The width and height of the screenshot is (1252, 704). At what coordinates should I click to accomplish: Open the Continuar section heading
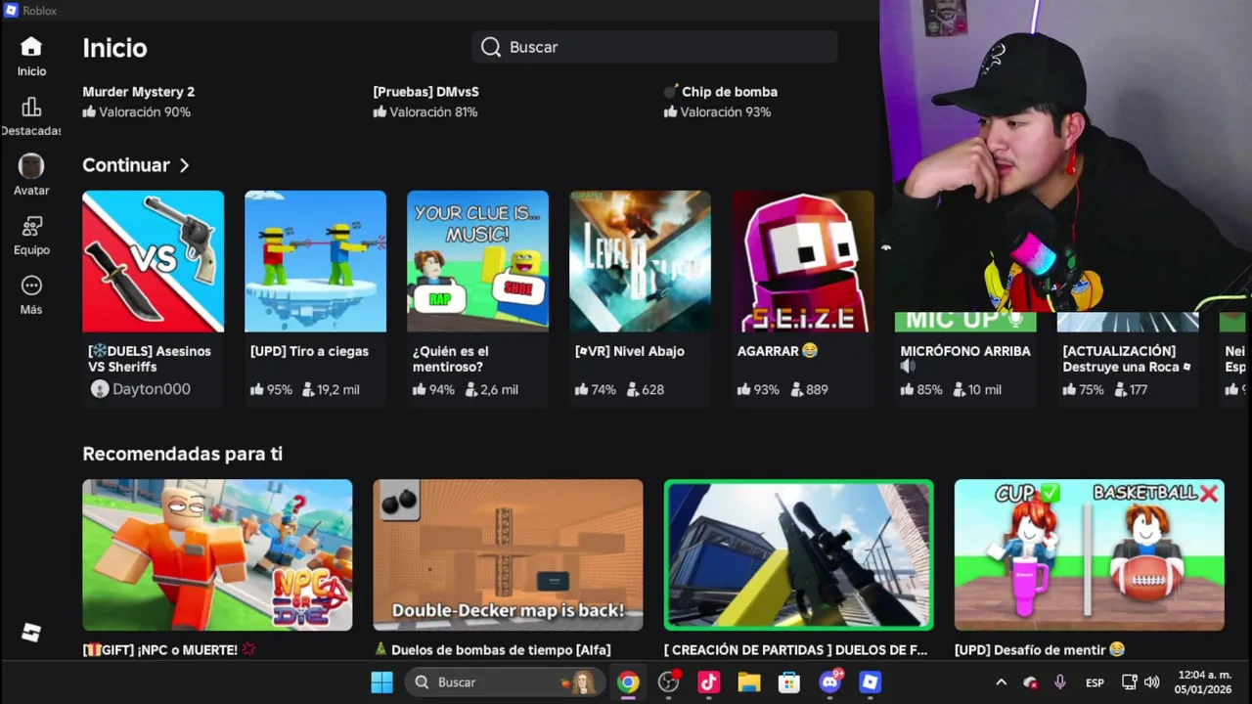tap(126, 165)
